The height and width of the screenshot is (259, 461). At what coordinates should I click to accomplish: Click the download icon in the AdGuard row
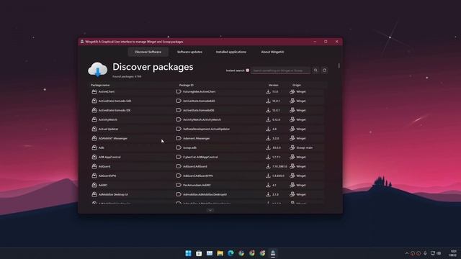point(268,166)
